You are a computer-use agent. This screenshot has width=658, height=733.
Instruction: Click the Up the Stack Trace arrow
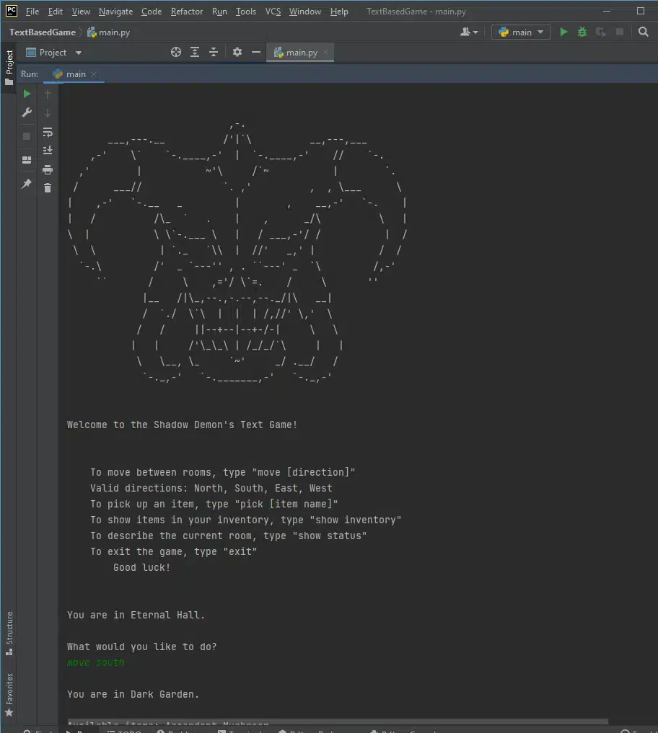48,94
